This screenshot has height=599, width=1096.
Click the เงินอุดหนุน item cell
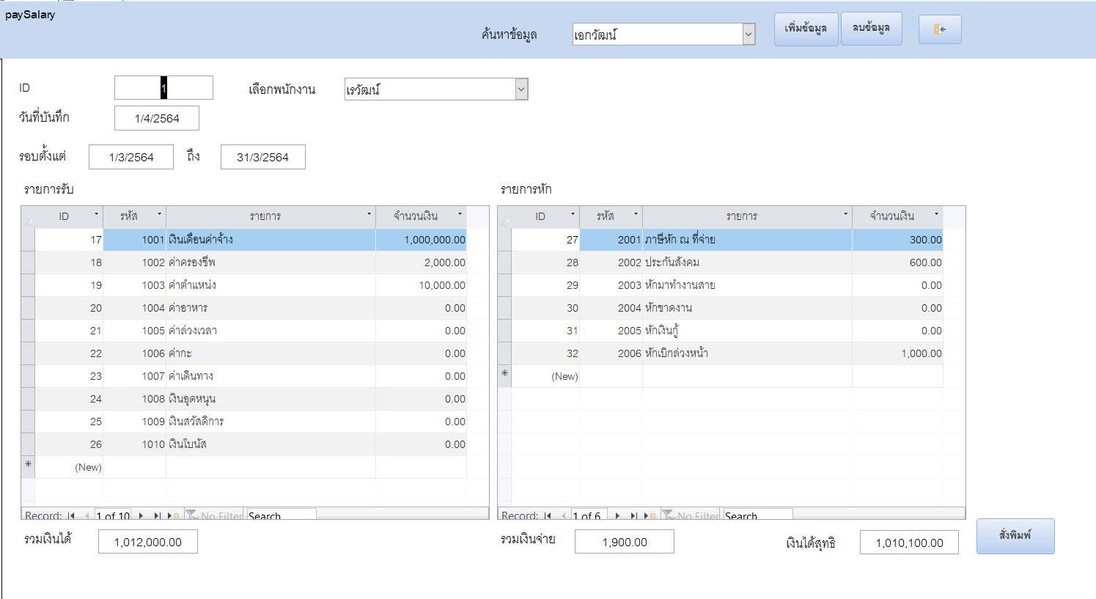coord(271,399)
